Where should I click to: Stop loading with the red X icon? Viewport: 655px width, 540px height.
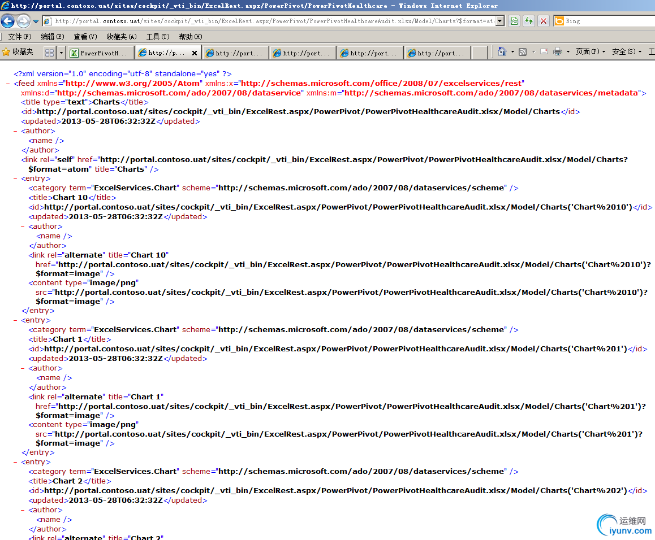point(543,21)
